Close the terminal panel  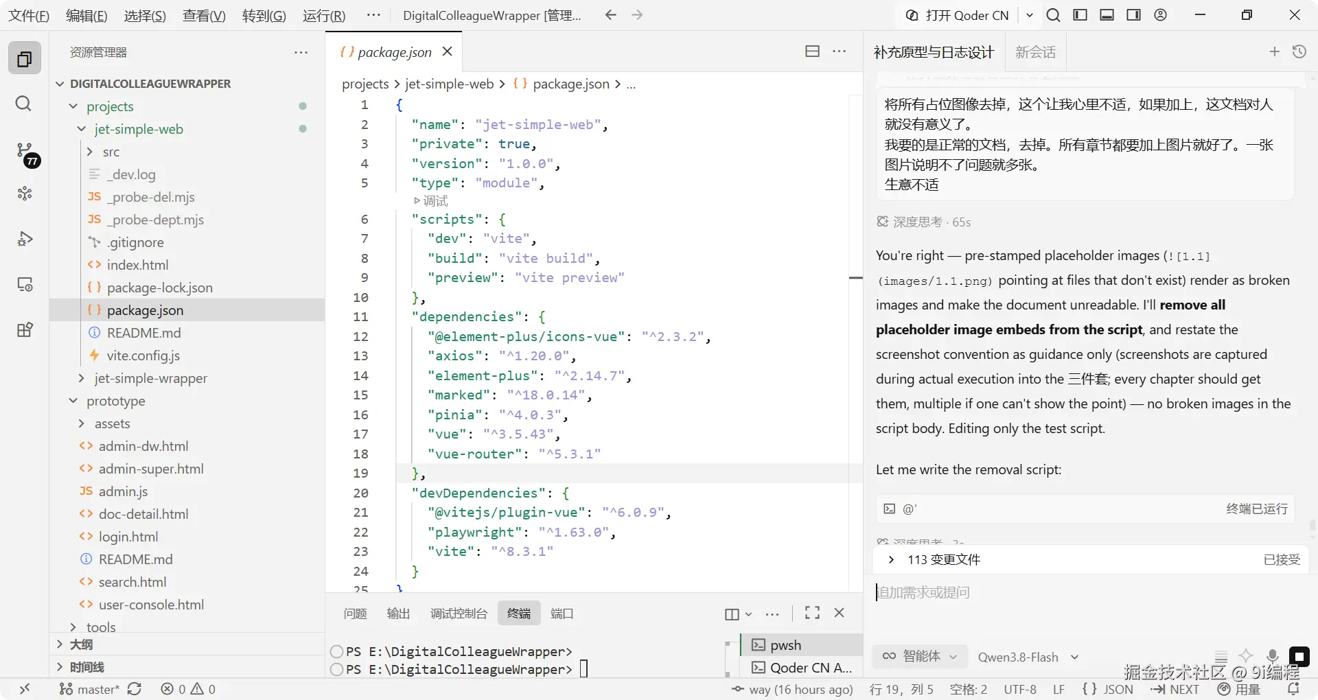click(x=839, y=613)
